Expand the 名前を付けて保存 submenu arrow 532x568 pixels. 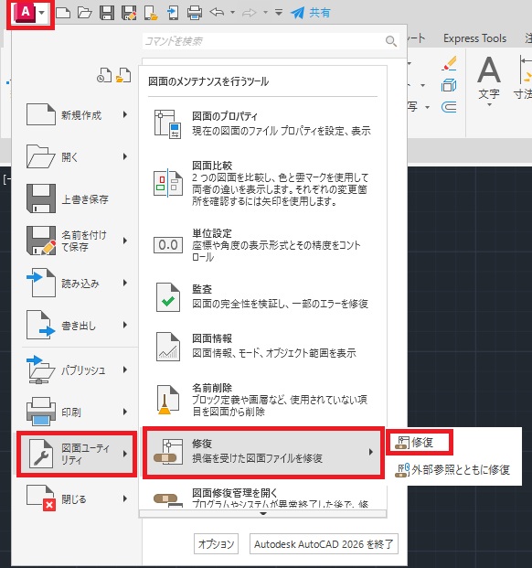125,241
